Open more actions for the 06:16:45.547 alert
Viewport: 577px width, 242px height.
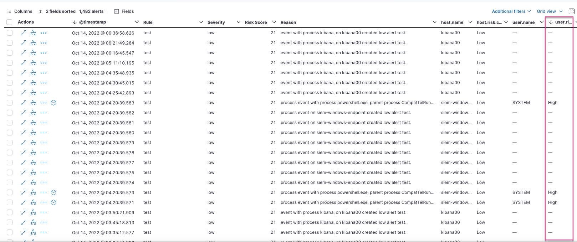point(44,53)
